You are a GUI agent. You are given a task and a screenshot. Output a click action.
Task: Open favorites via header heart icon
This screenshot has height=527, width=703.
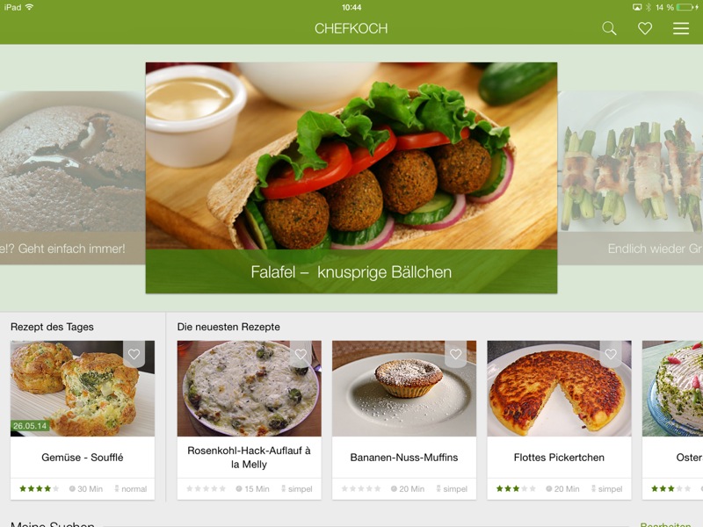click(645, 28)
